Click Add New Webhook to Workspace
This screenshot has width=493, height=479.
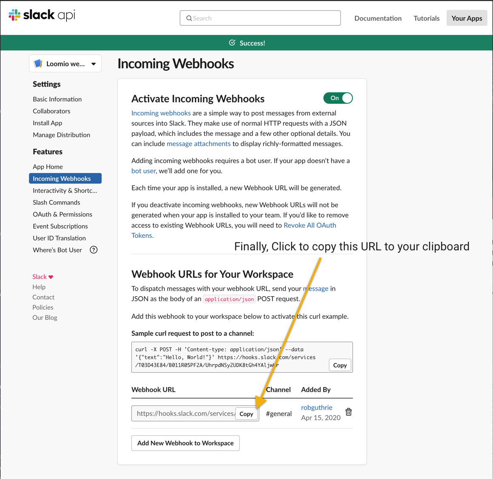click(185, 443)
